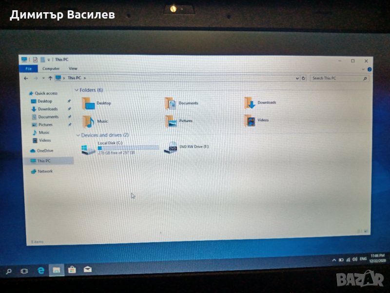Open Microsoft Store from the taskbar
The width and height of the screenshot is (390, 293).
click(x=72, y=270)
